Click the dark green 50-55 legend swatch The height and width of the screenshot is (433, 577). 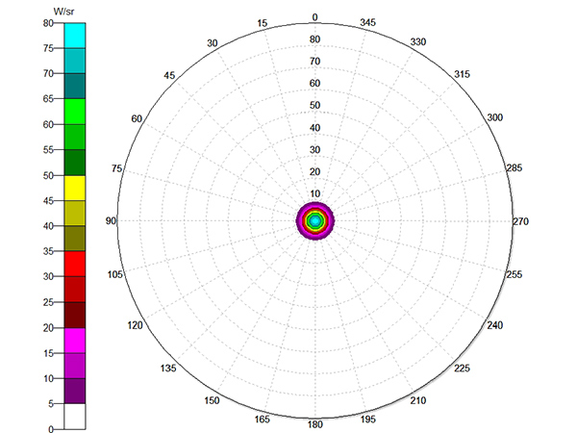pyautogui.click(x=75, y=163)
